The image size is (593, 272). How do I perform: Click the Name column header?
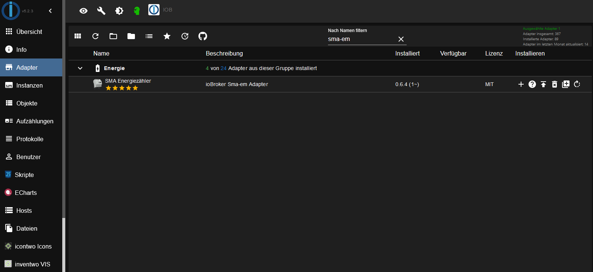click(x=101, y=53)
